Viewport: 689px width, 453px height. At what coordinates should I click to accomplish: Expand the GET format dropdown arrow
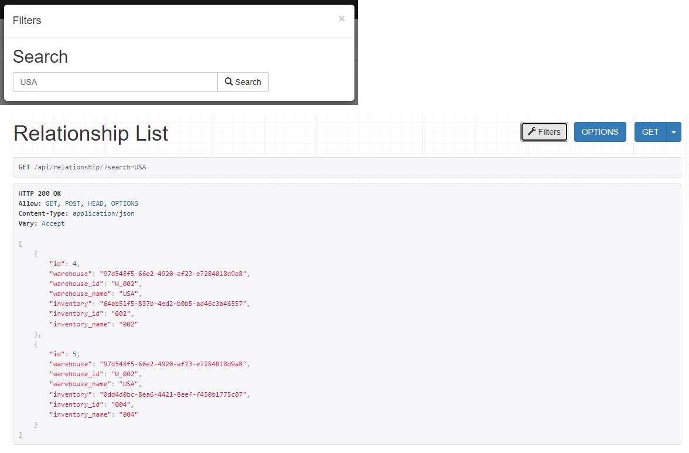pos(674,132)
